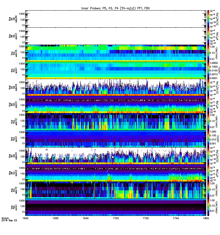This screenshot has height=235, width=220.
Task: Click the '10' tick of the fbk scm1 axis
Action: coord(23,212)
